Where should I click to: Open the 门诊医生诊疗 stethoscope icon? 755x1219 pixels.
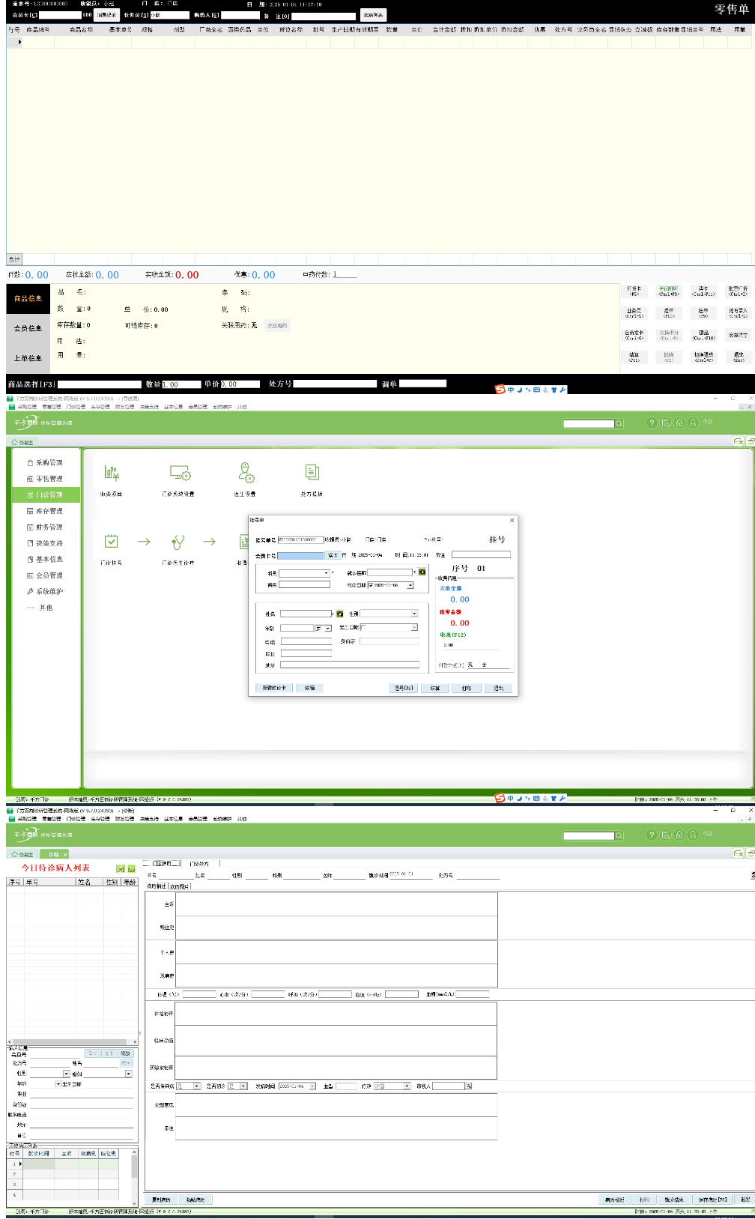(x=178, y=542)
